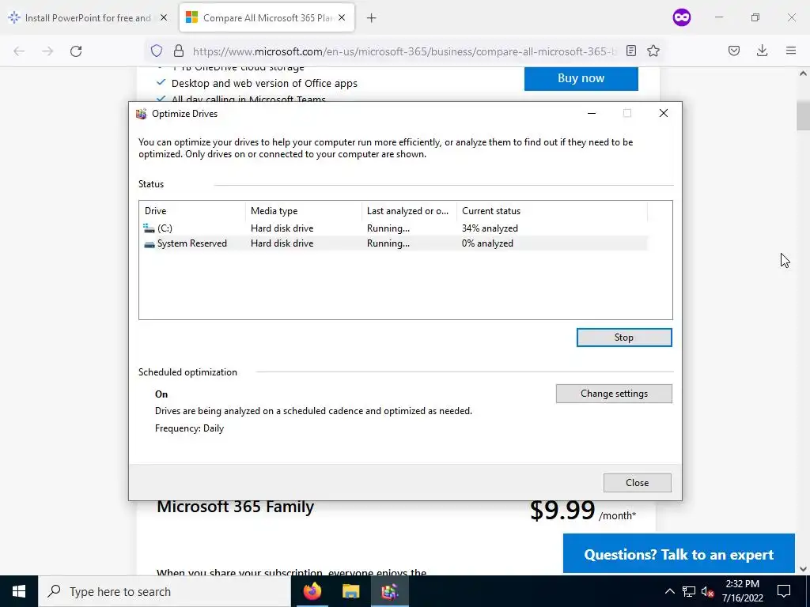Close Optimize Drives with title bar X

[x=664, y=114]
